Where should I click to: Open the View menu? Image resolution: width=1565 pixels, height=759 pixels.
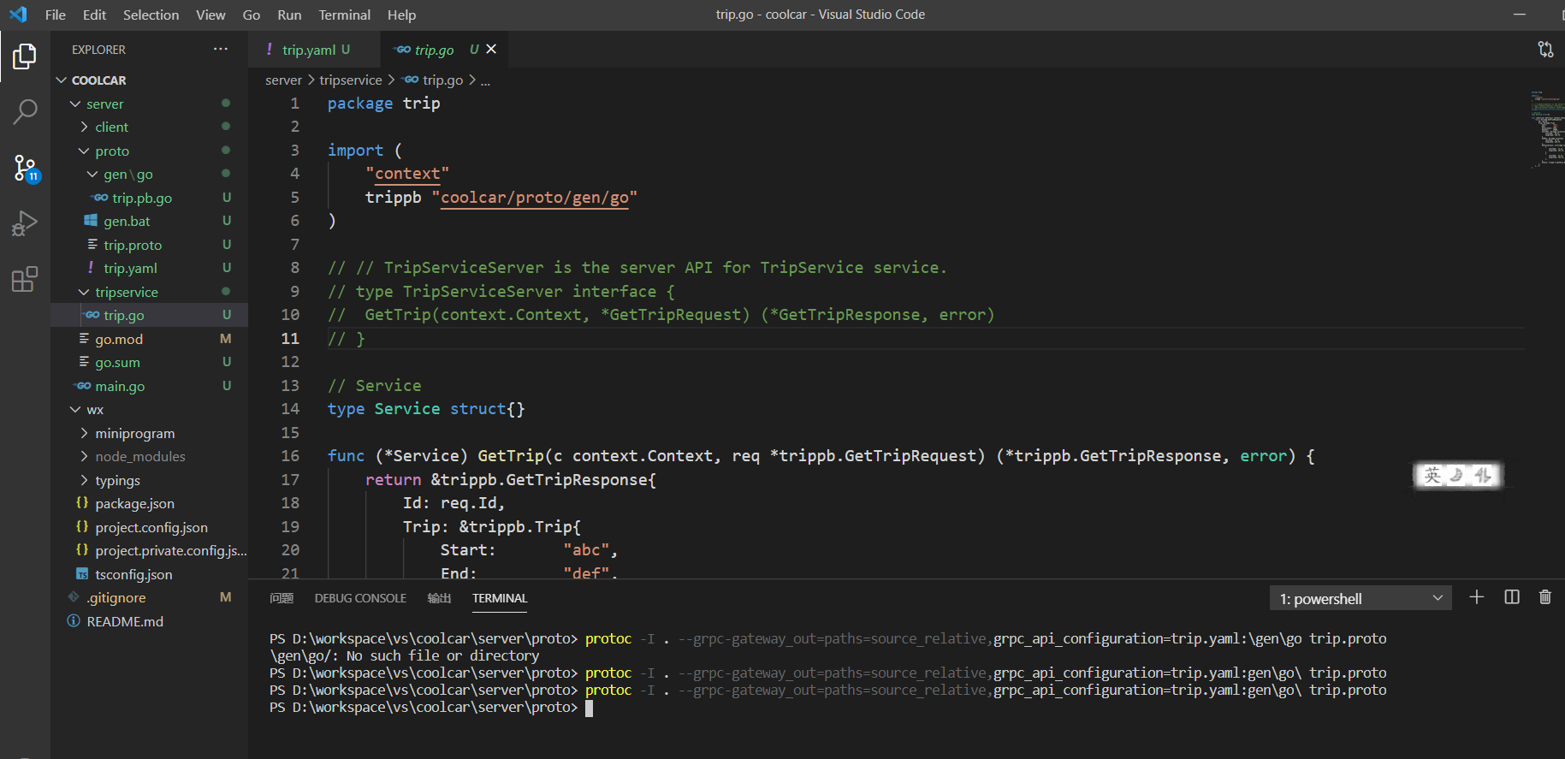210,15
